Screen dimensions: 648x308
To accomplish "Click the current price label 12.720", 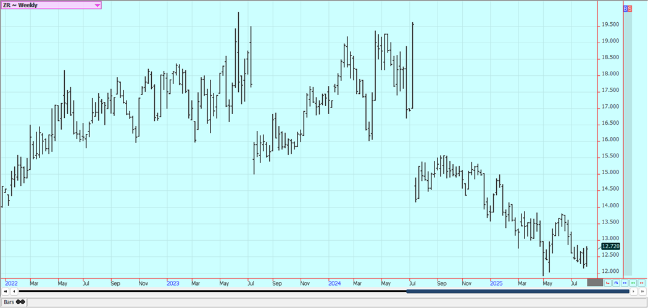I will point(610,246).
